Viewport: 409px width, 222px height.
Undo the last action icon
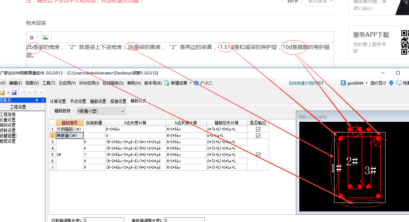[x=24, y=92]
